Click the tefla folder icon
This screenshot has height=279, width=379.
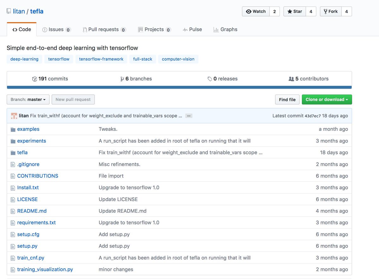coord(13,153)
